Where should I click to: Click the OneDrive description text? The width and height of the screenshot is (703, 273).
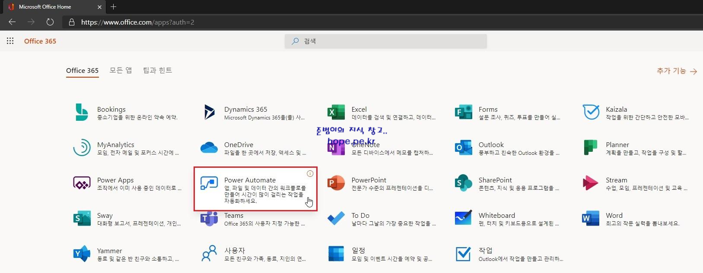(x=265, y=153)
